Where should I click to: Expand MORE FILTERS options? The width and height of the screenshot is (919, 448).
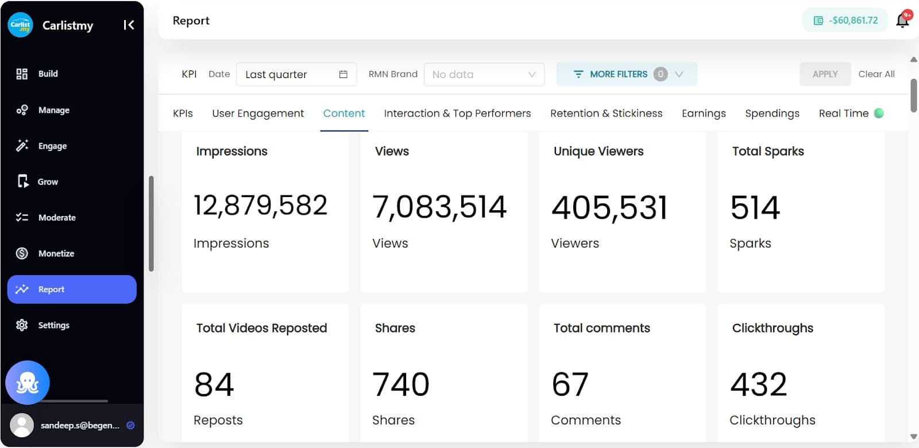627,74
